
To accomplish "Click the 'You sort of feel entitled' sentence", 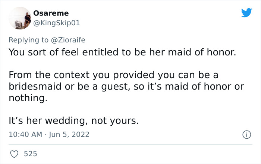I will (122, 52).
